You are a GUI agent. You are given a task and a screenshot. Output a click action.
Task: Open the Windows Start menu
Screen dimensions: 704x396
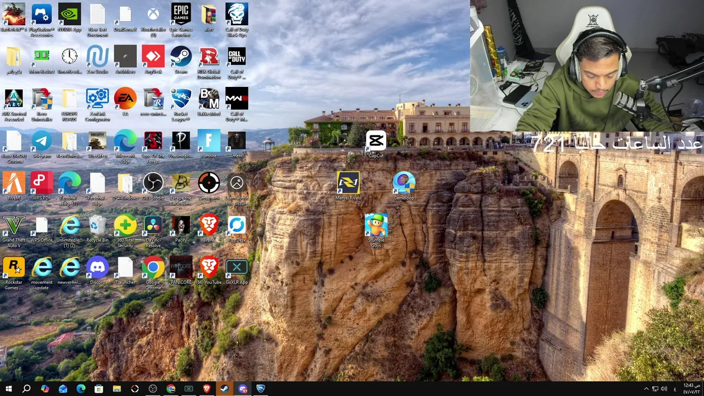pos(8,389)
